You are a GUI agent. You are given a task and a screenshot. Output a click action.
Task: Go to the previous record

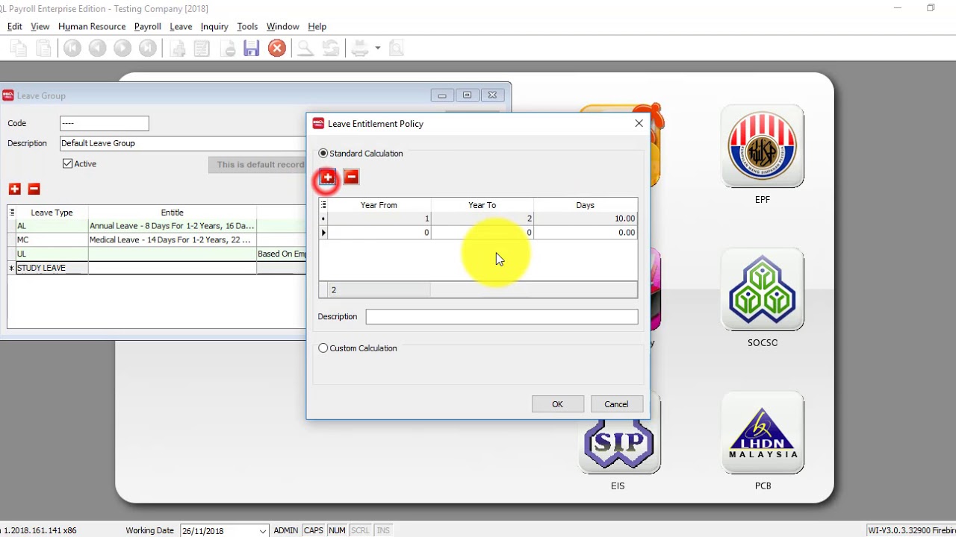coord(97,48)
